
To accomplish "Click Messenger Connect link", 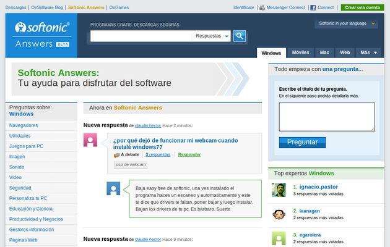I will [x=286, y=7].
